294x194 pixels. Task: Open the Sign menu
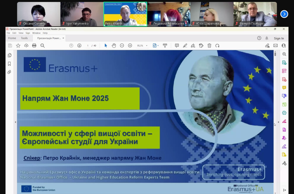coord(28,33)
